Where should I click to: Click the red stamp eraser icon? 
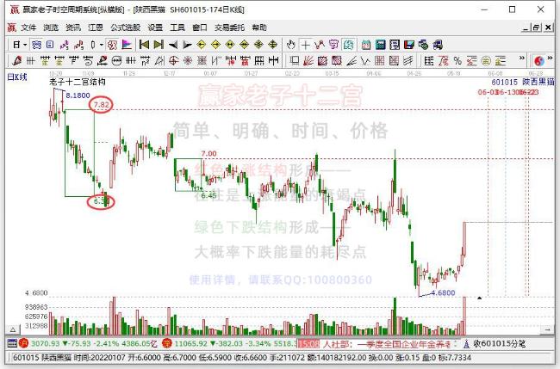[x=103, y=61]
